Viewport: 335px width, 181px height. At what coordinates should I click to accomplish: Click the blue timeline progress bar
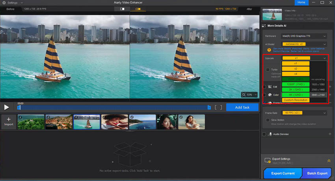click(114, 107)
